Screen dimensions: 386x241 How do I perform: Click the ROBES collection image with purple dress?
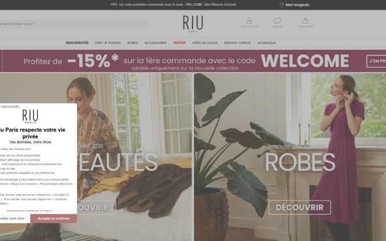[x=290, y=157]
